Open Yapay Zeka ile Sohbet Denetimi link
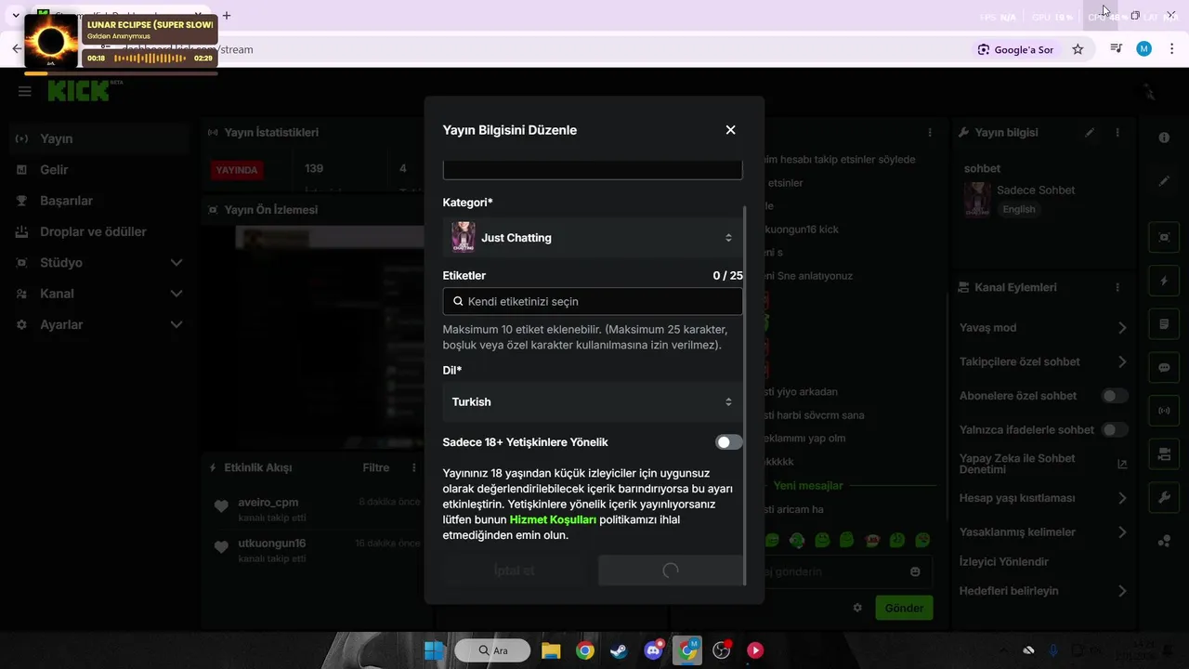1189x669 pixels. click(x=1043, y=464)
